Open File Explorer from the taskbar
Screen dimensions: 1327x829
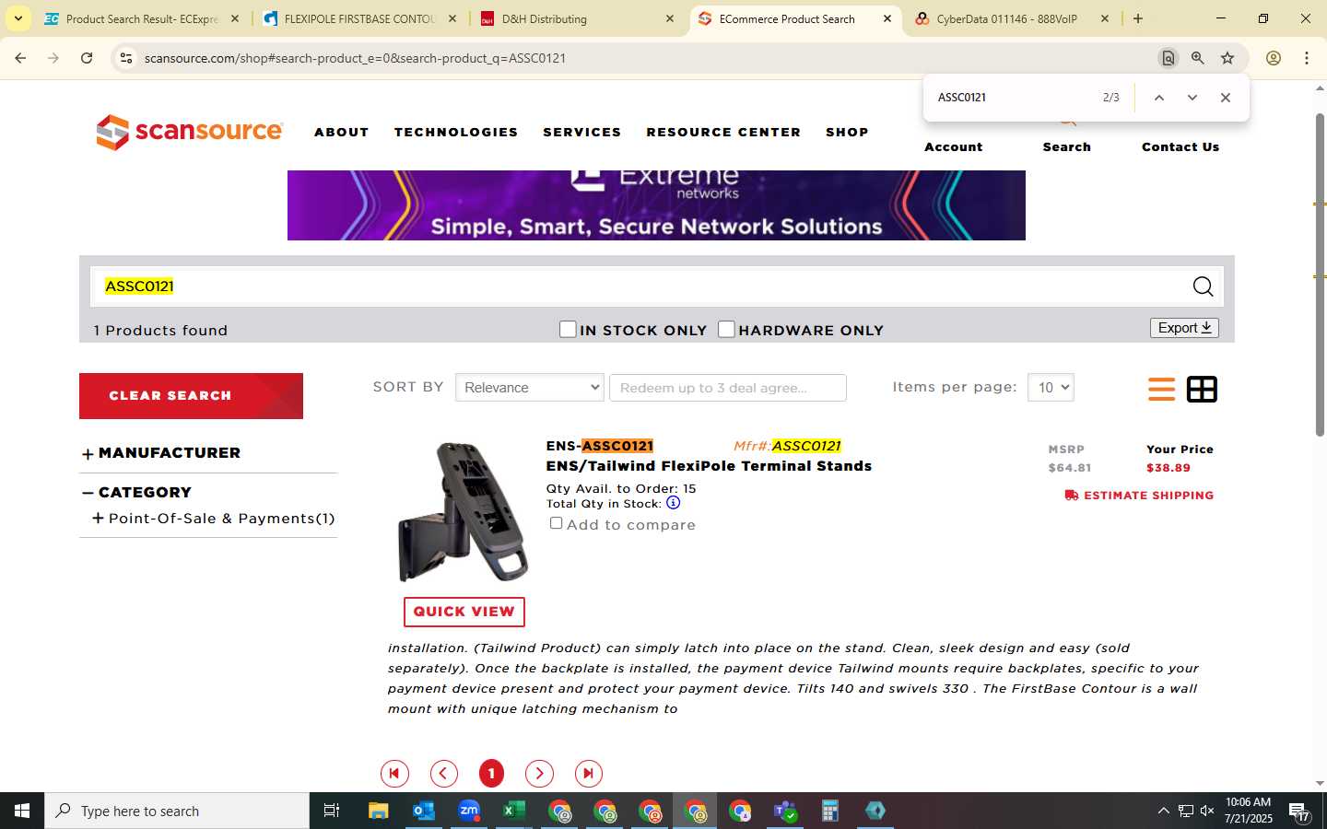click(x=379, y=811)
